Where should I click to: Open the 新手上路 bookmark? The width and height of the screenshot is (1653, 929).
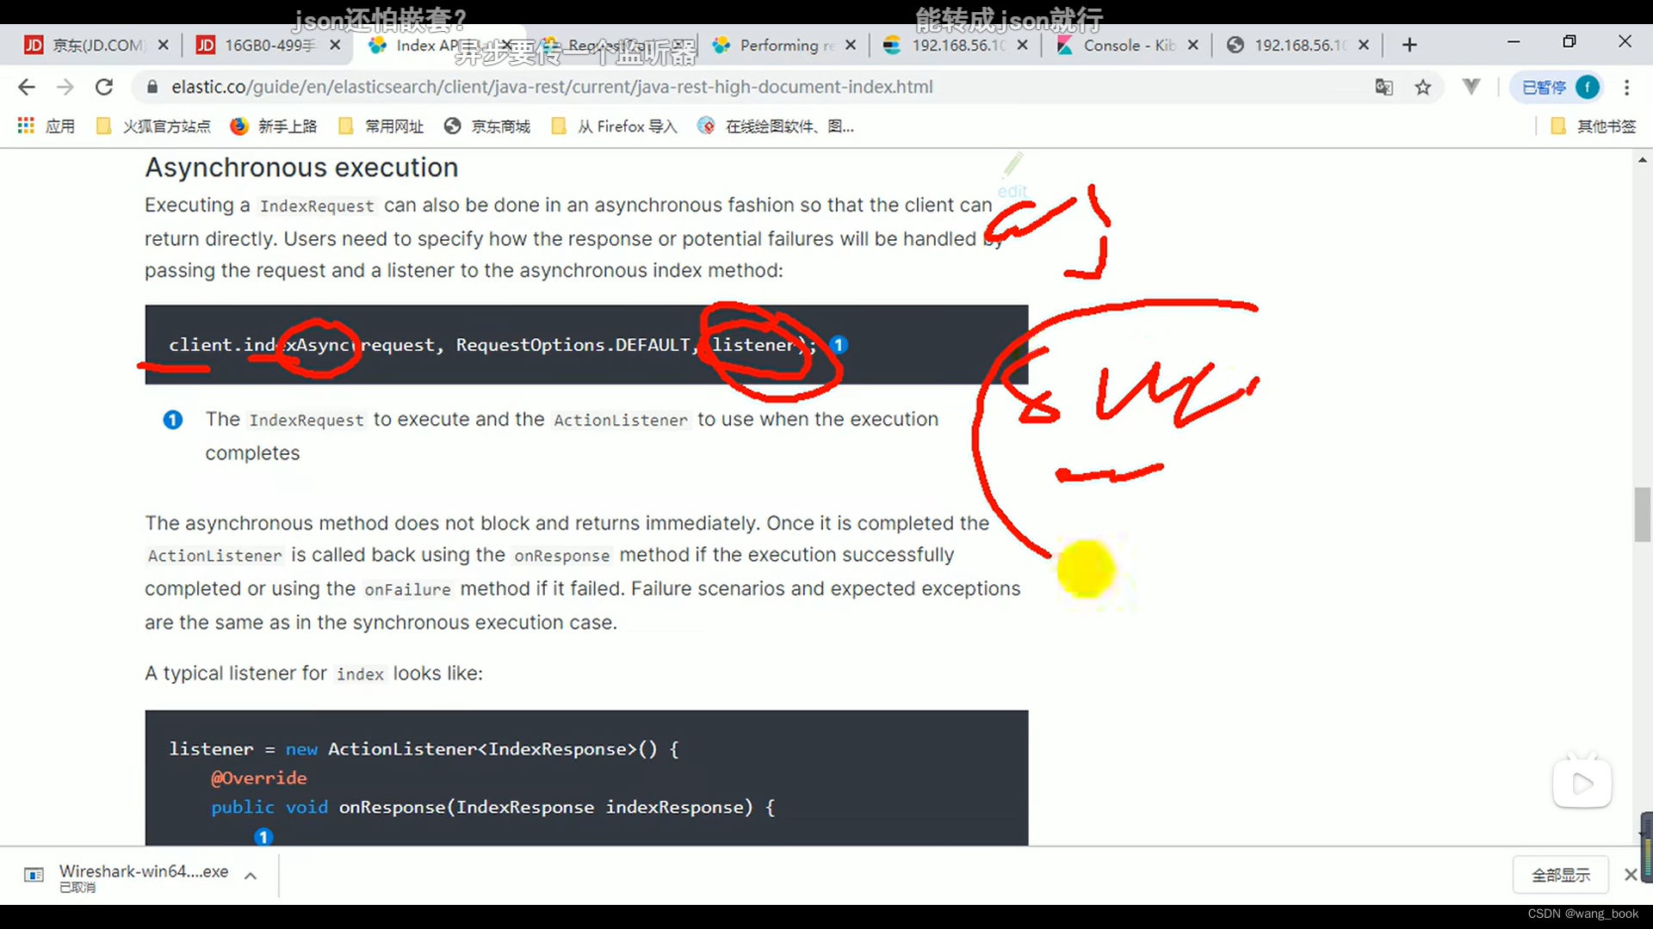pyautogui.click(x=274, y=126)
